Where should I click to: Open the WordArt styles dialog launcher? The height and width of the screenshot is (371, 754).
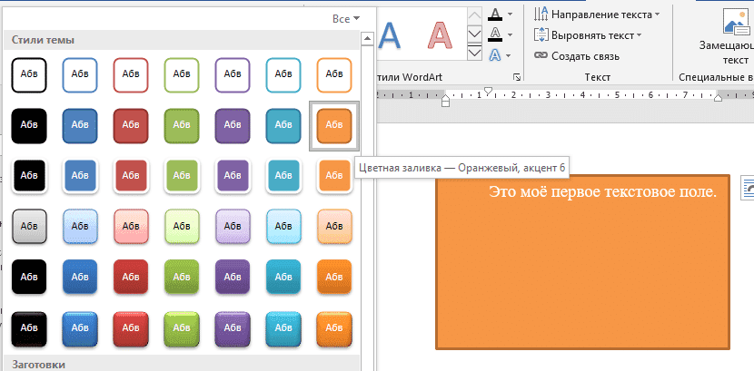[x=517, y=78]
